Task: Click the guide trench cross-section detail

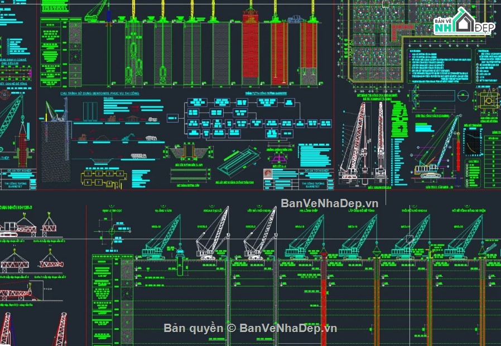Action: tap(188, 154)
